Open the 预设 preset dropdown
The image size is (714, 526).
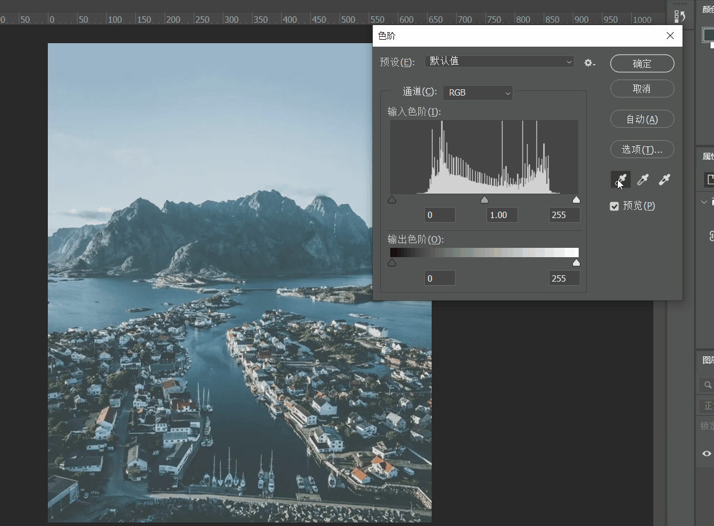[x=500, y=61]
